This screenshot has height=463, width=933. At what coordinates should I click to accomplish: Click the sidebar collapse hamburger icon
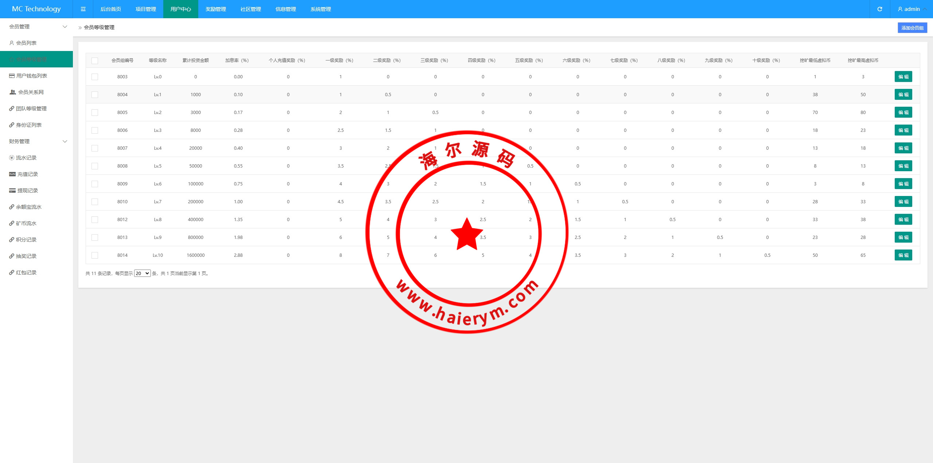83,9
